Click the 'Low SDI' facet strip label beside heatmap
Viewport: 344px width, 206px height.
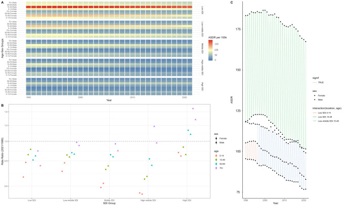pyautogui.click(x=202, y=10)
